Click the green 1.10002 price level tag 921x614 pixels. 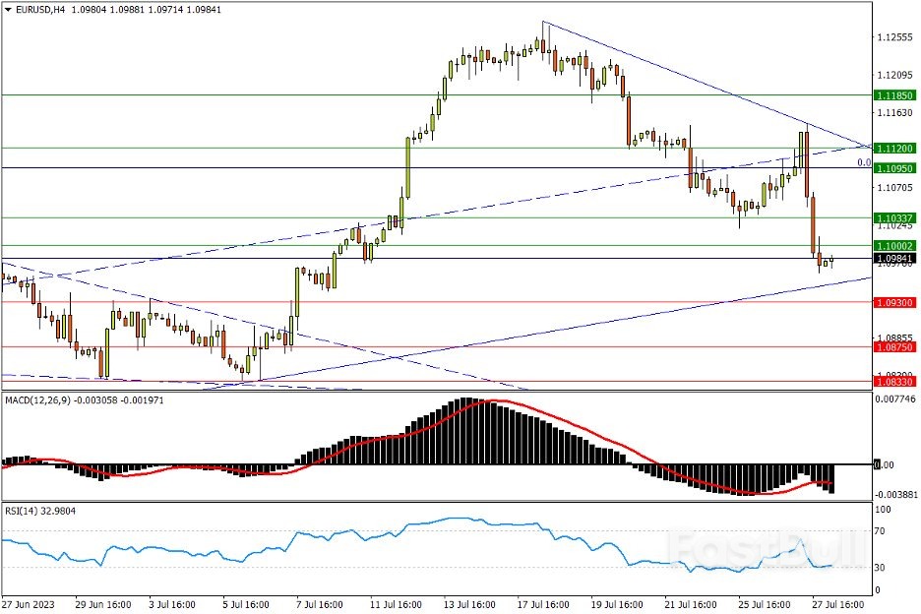[894, 245]
